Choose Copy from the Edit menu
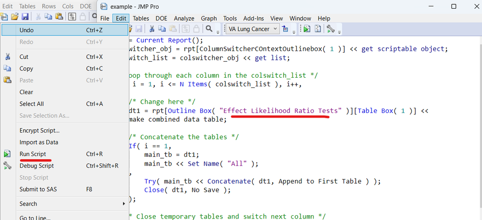Viewport: 482px width, 220px height. coord(65,69)
